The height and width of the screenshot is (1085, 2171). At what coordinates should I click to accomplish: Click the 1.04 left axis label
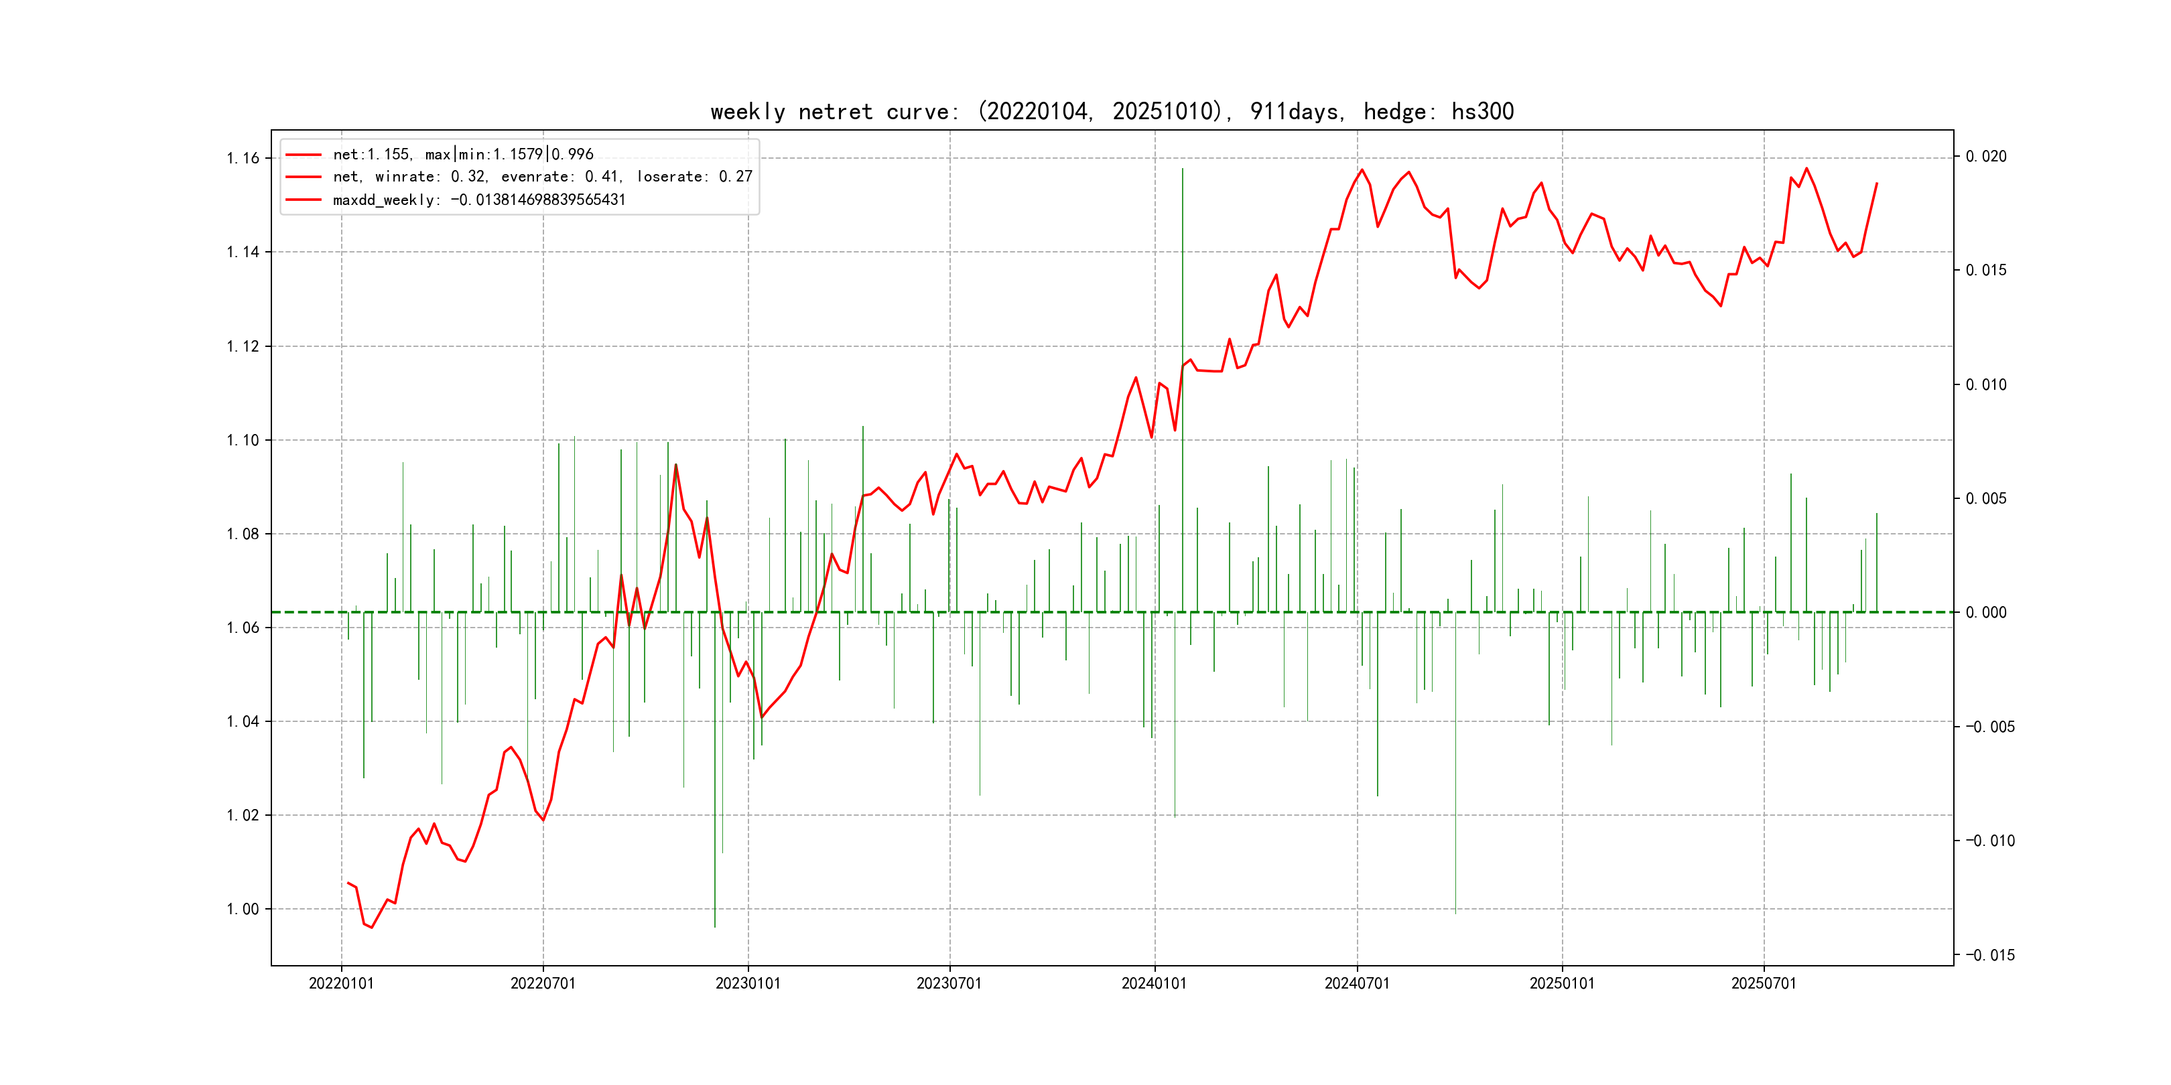click(x=243, y=721)
